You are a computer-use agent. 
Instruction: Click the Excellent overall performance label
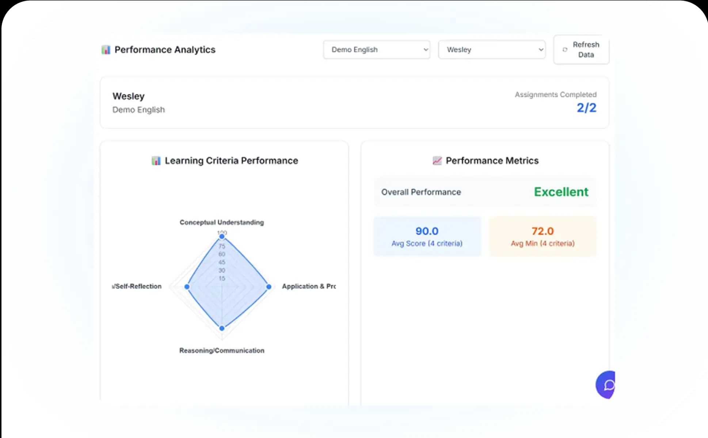[x=561, y=192]
